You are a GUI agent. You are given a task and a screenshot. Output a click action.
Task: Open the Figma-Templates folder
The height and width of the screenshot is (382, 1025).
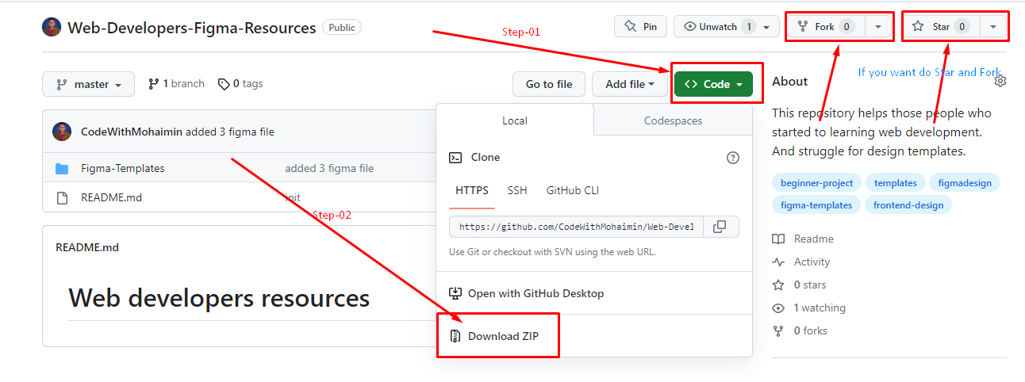(x=123, y=168)
